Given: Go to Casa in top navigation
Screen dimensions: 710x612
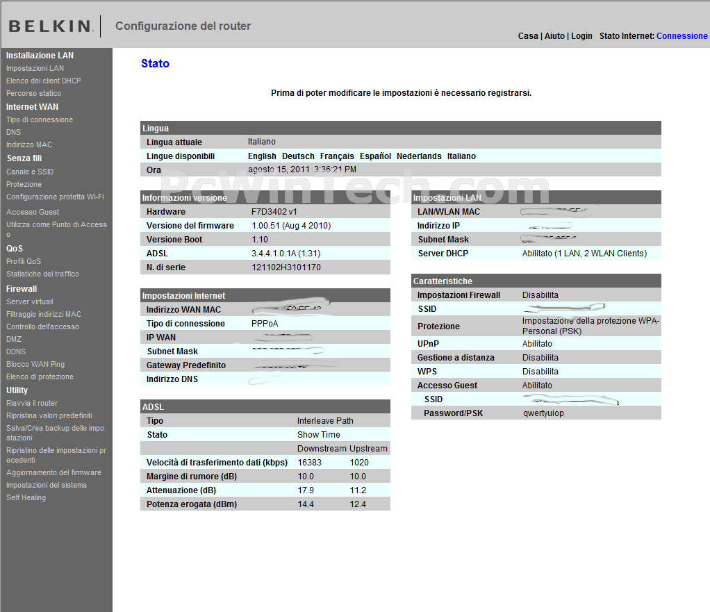Looking at the screenshot, I should pyautogui.click(x=528, y=36).
